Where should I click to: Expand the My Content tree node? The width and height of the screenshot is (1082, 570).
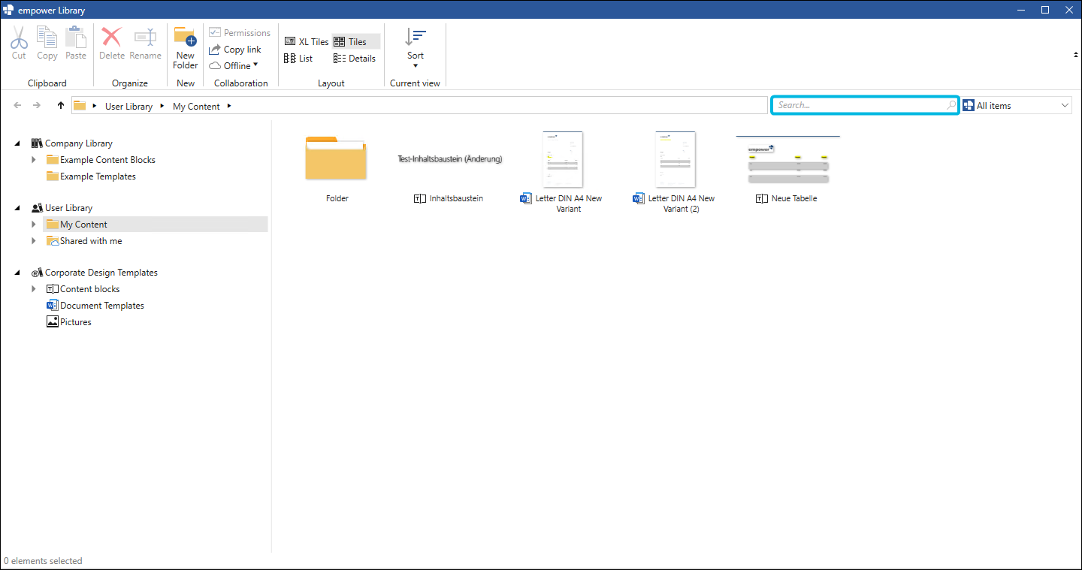[34, 225]
